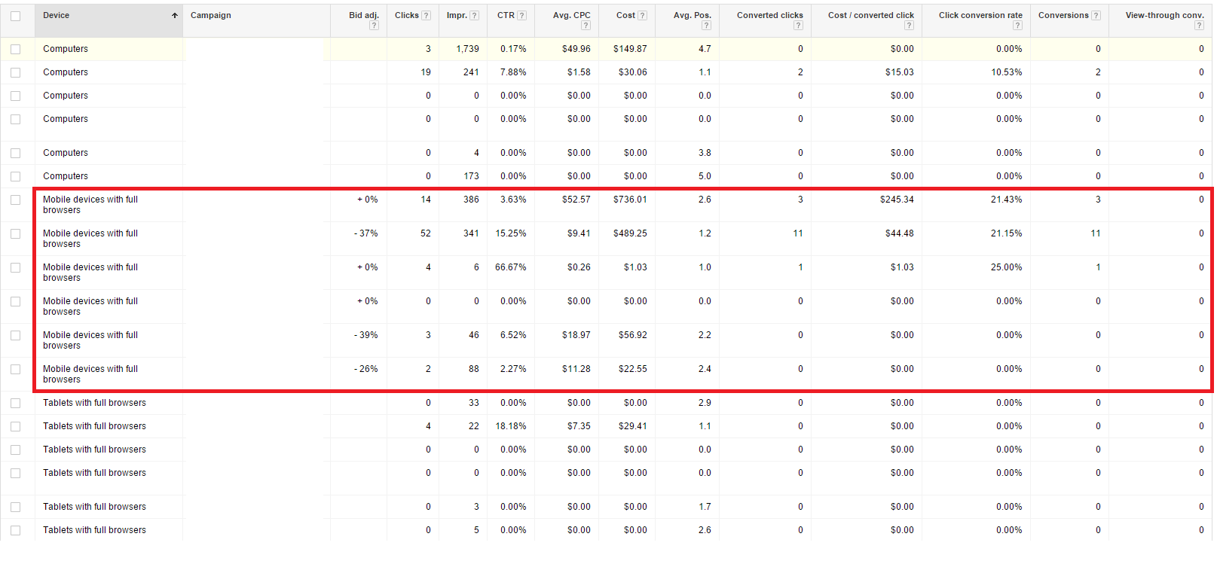Click the 25.00% click conversion rate

[1007, 267]
